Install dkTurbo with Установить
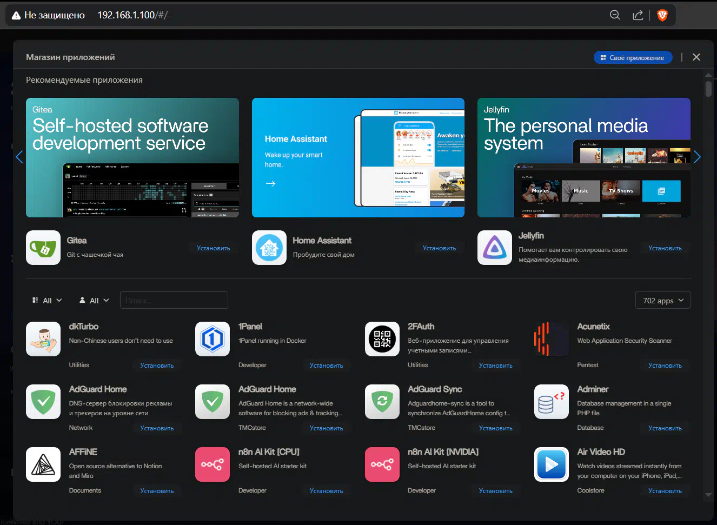Screen dimensions: 717x525 tap(157, 365)
